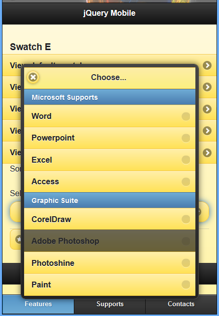Screen dimensions: 219x316
Task: Choose Access from the list
Action: [110, 182]
